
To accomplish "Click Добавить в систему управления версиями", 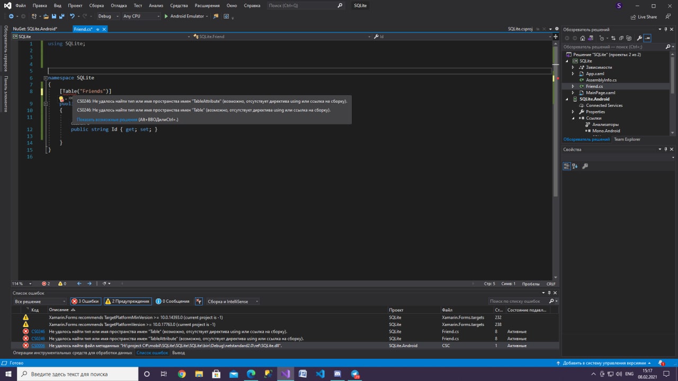I will pos(604,363).
